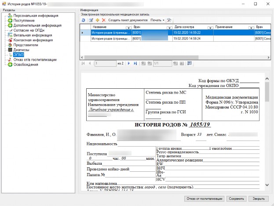Click the people icon next to Представители
The height and width of the screenshot is (206, 274).
point(10,45)
